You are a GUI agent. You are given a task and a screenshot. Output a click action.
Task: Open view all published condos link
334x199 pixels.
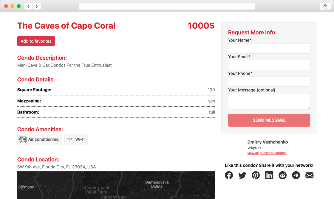tap(267, 153)
